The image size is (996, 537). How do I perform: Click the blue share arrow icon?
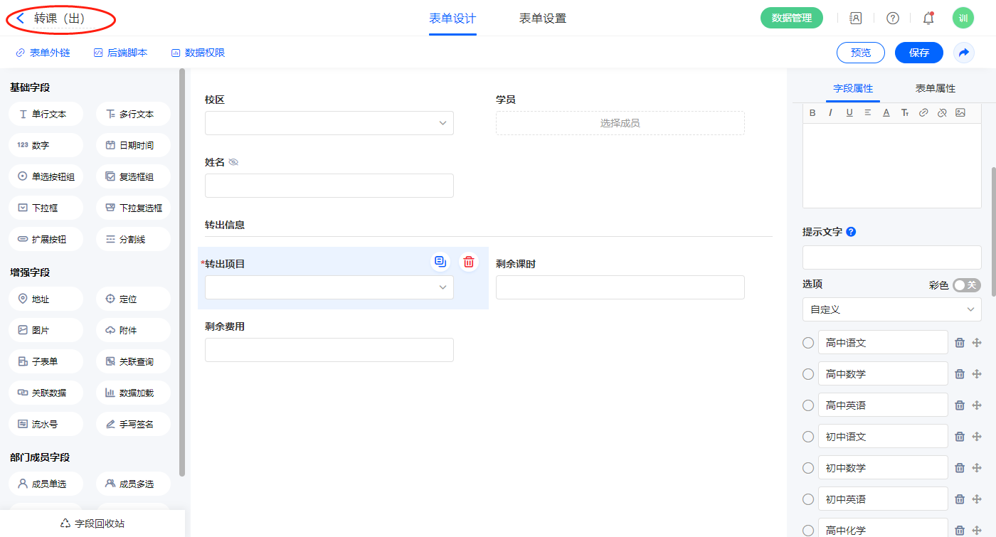[964, 53]
